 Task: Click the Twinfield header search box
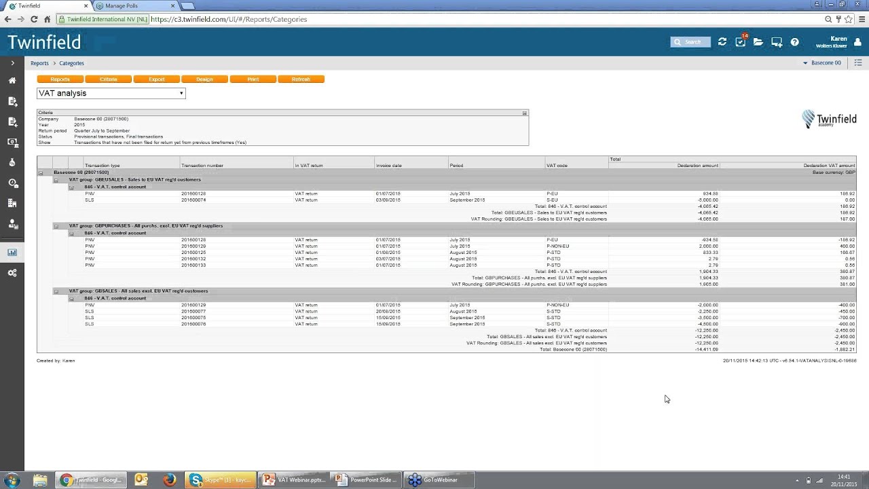(x=690, y=42)
